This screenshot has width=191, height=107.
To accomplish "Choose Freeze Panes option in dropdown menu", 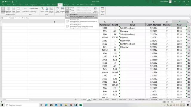I will [x=81, y=16].
